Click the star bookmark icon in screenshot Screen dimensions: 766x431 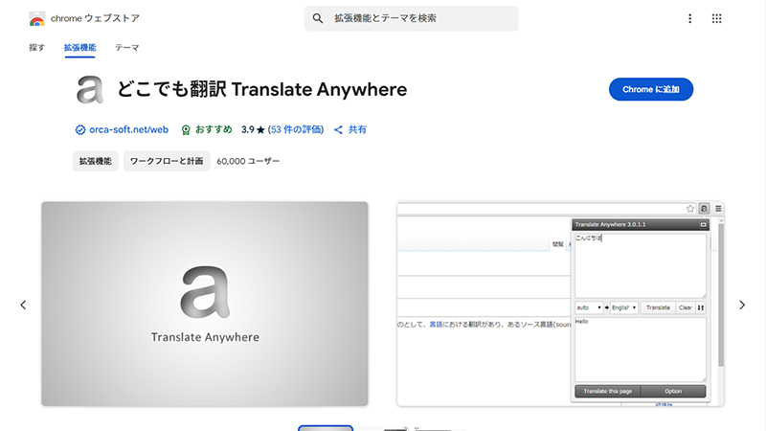(x=690, y=209)
